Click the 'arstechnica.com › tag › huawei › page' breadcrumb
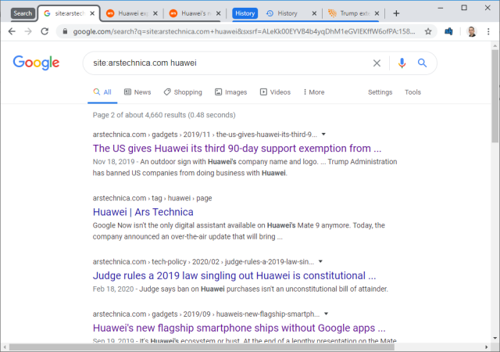Image resolution: width=500 pixels, height=352 pixels. [152, 199]
